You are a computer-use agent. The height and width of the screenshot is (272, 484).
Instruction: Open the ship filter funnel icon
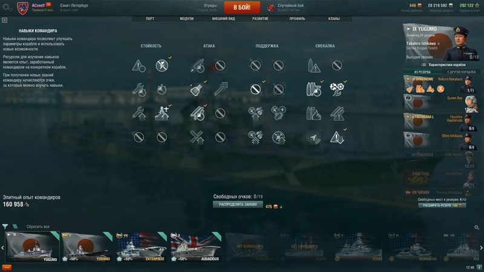[5, 226]
